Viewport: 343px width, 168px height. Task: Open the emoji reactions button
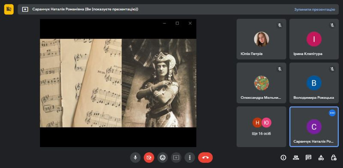coord(162,158)
